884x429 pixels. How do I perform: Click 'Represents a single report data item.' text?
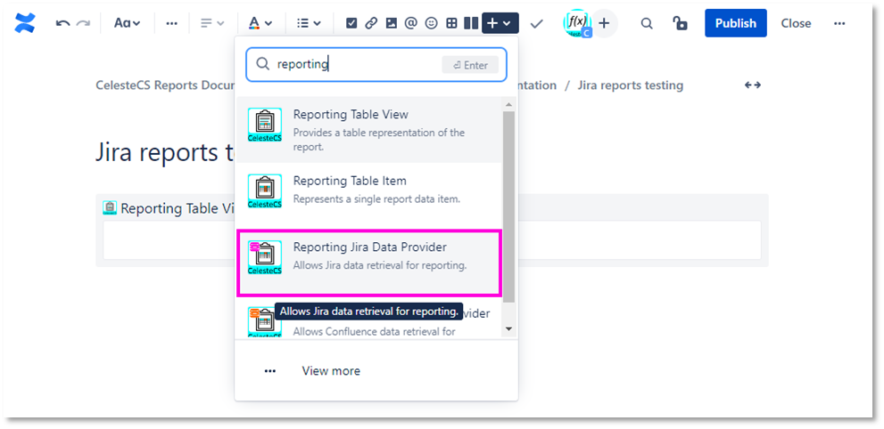coord(376,199)
